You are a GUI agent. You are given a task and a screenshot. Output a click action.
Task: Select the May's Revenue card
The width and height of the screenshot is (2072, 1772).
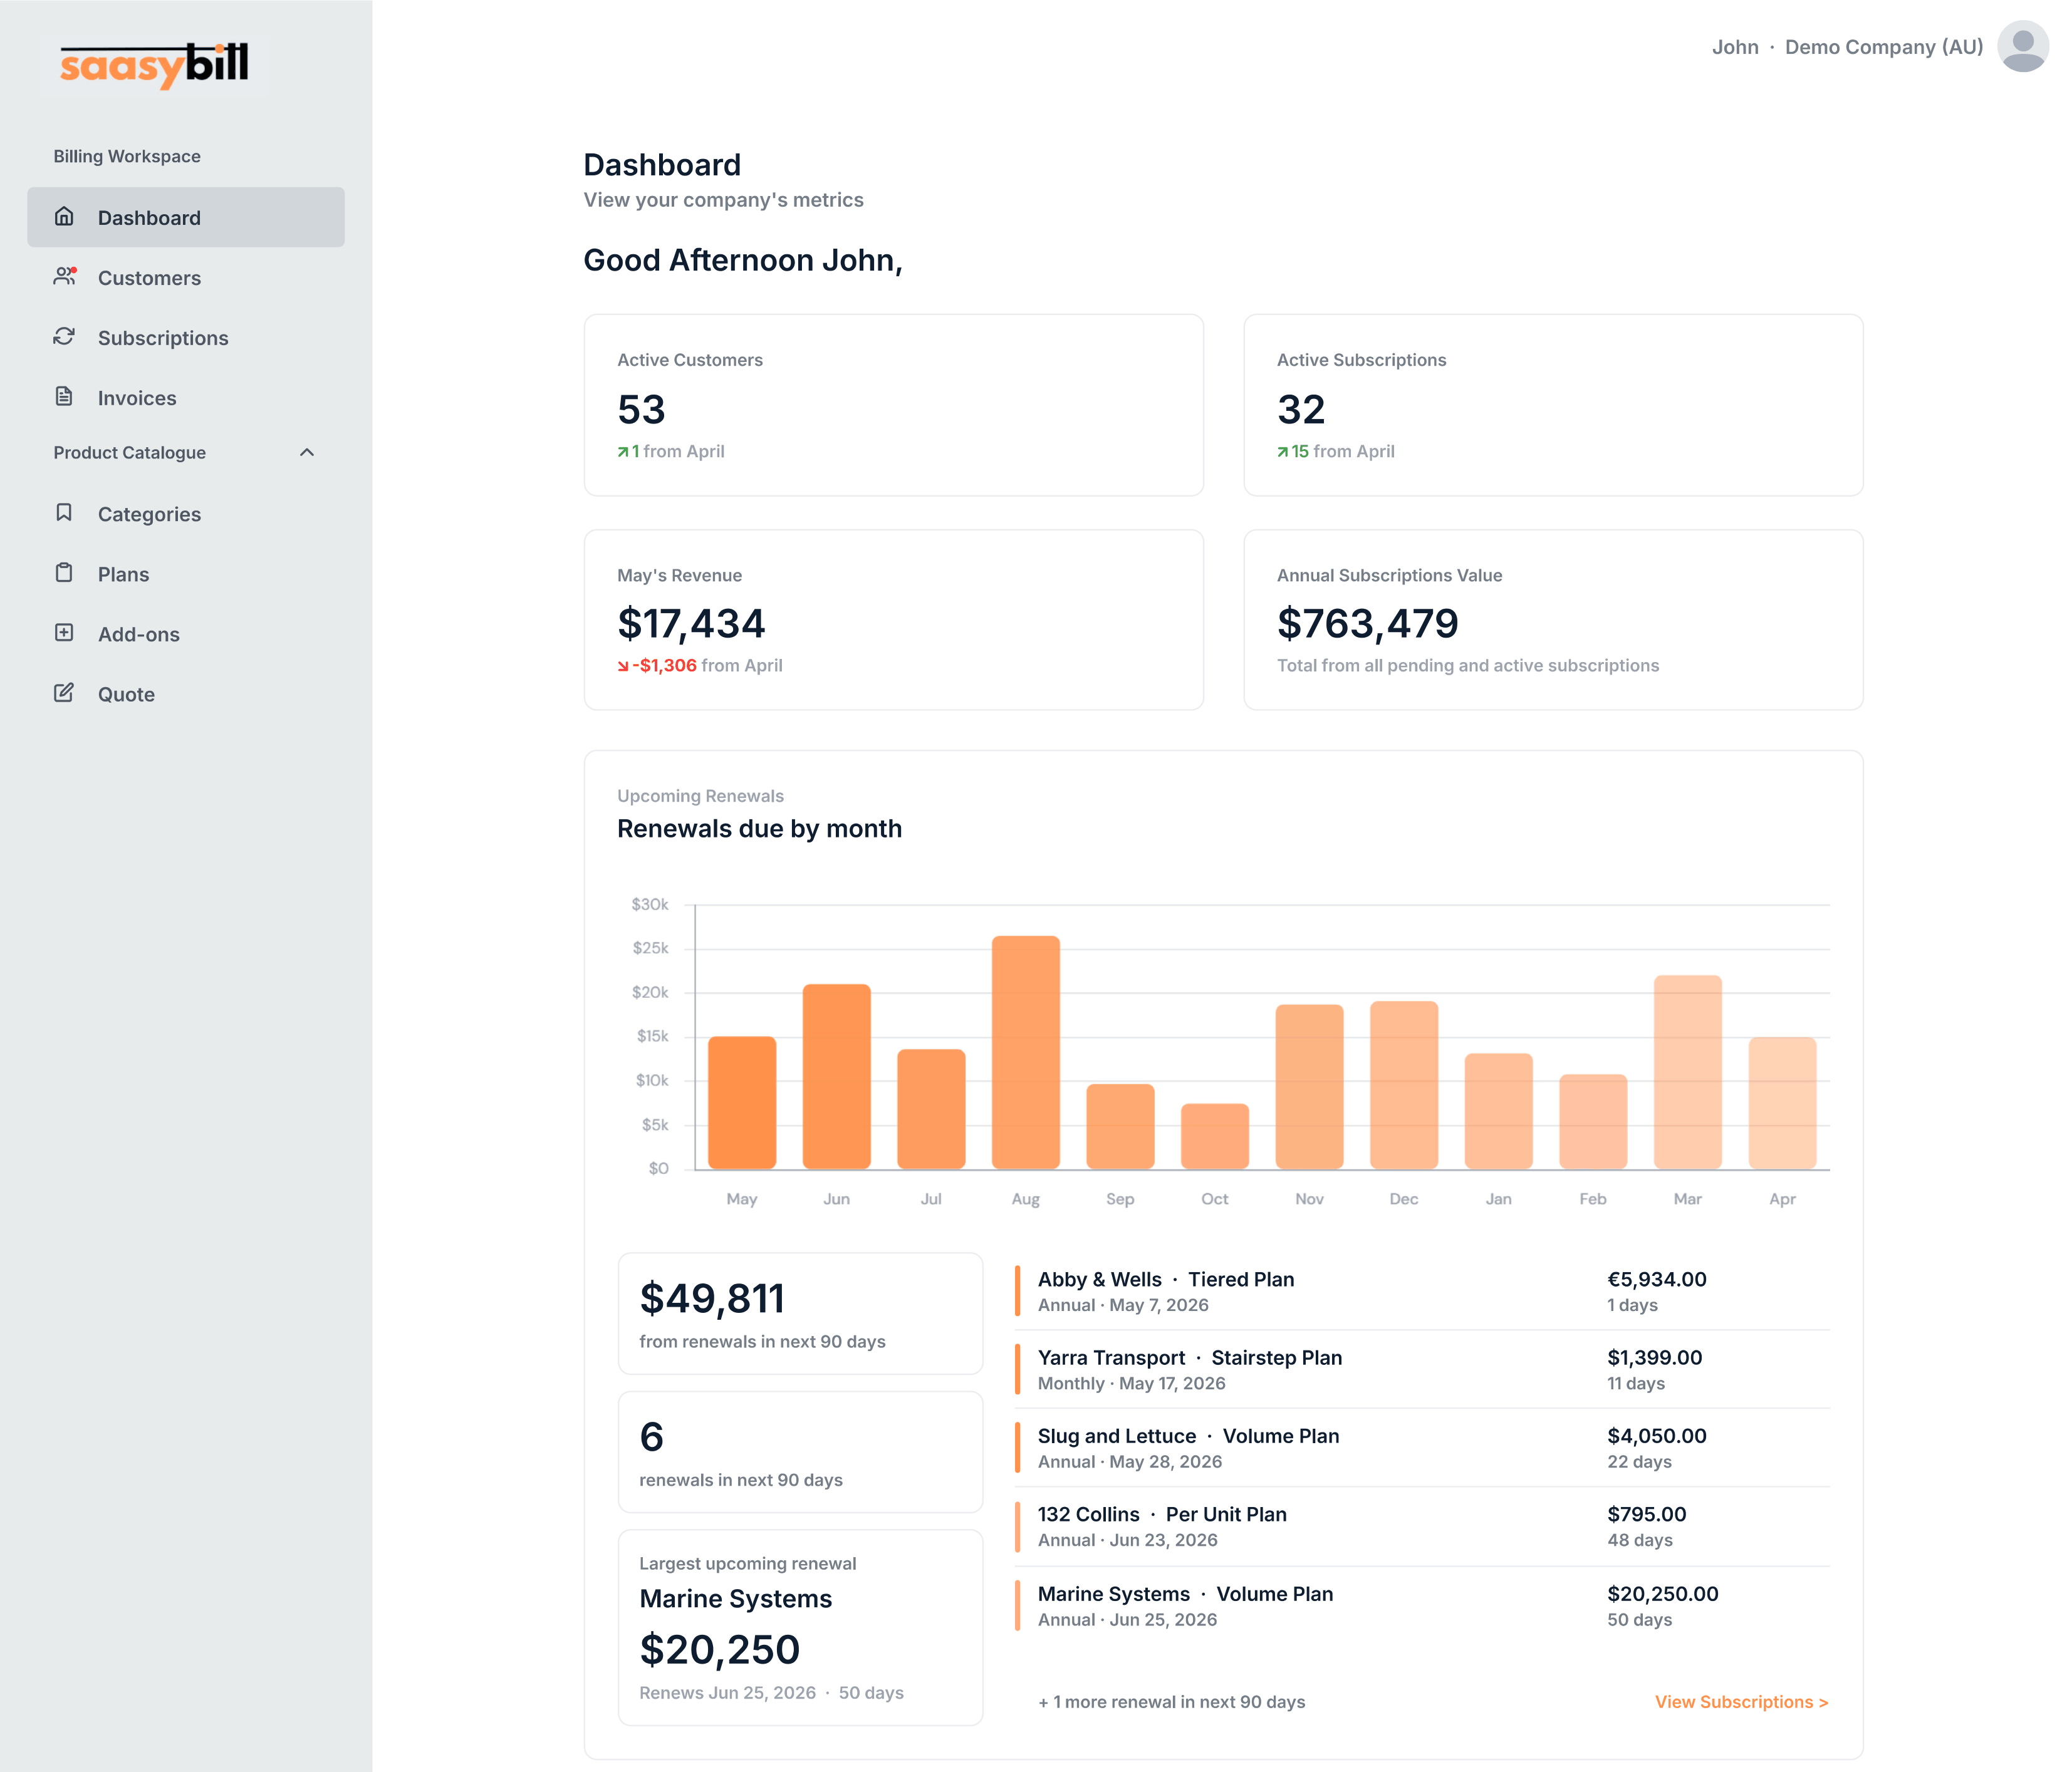[x=894, y=619]
